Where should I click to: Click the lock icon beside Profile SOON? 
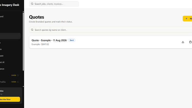[18, 82]
